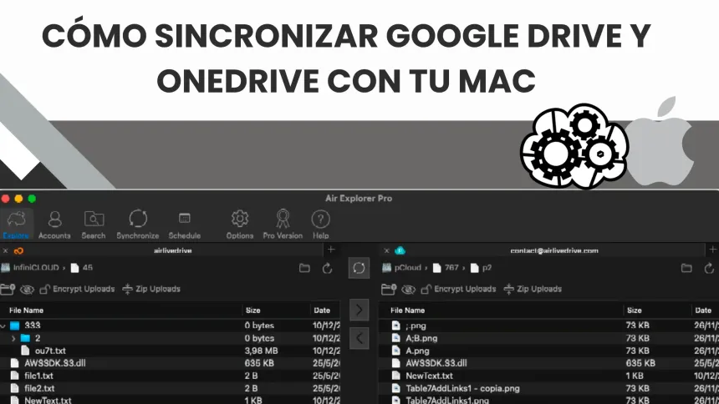
Task: Open Help from the toolbar
Action: 320,225
